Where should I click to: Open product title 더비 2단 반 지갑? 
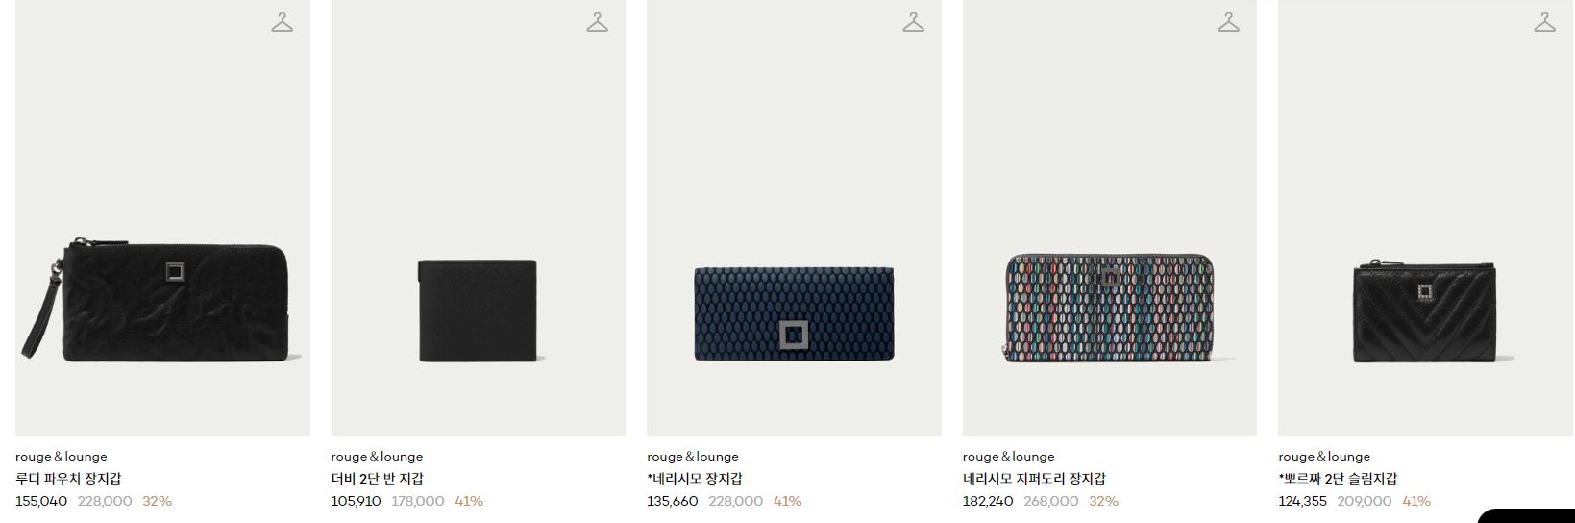(378, 479)
